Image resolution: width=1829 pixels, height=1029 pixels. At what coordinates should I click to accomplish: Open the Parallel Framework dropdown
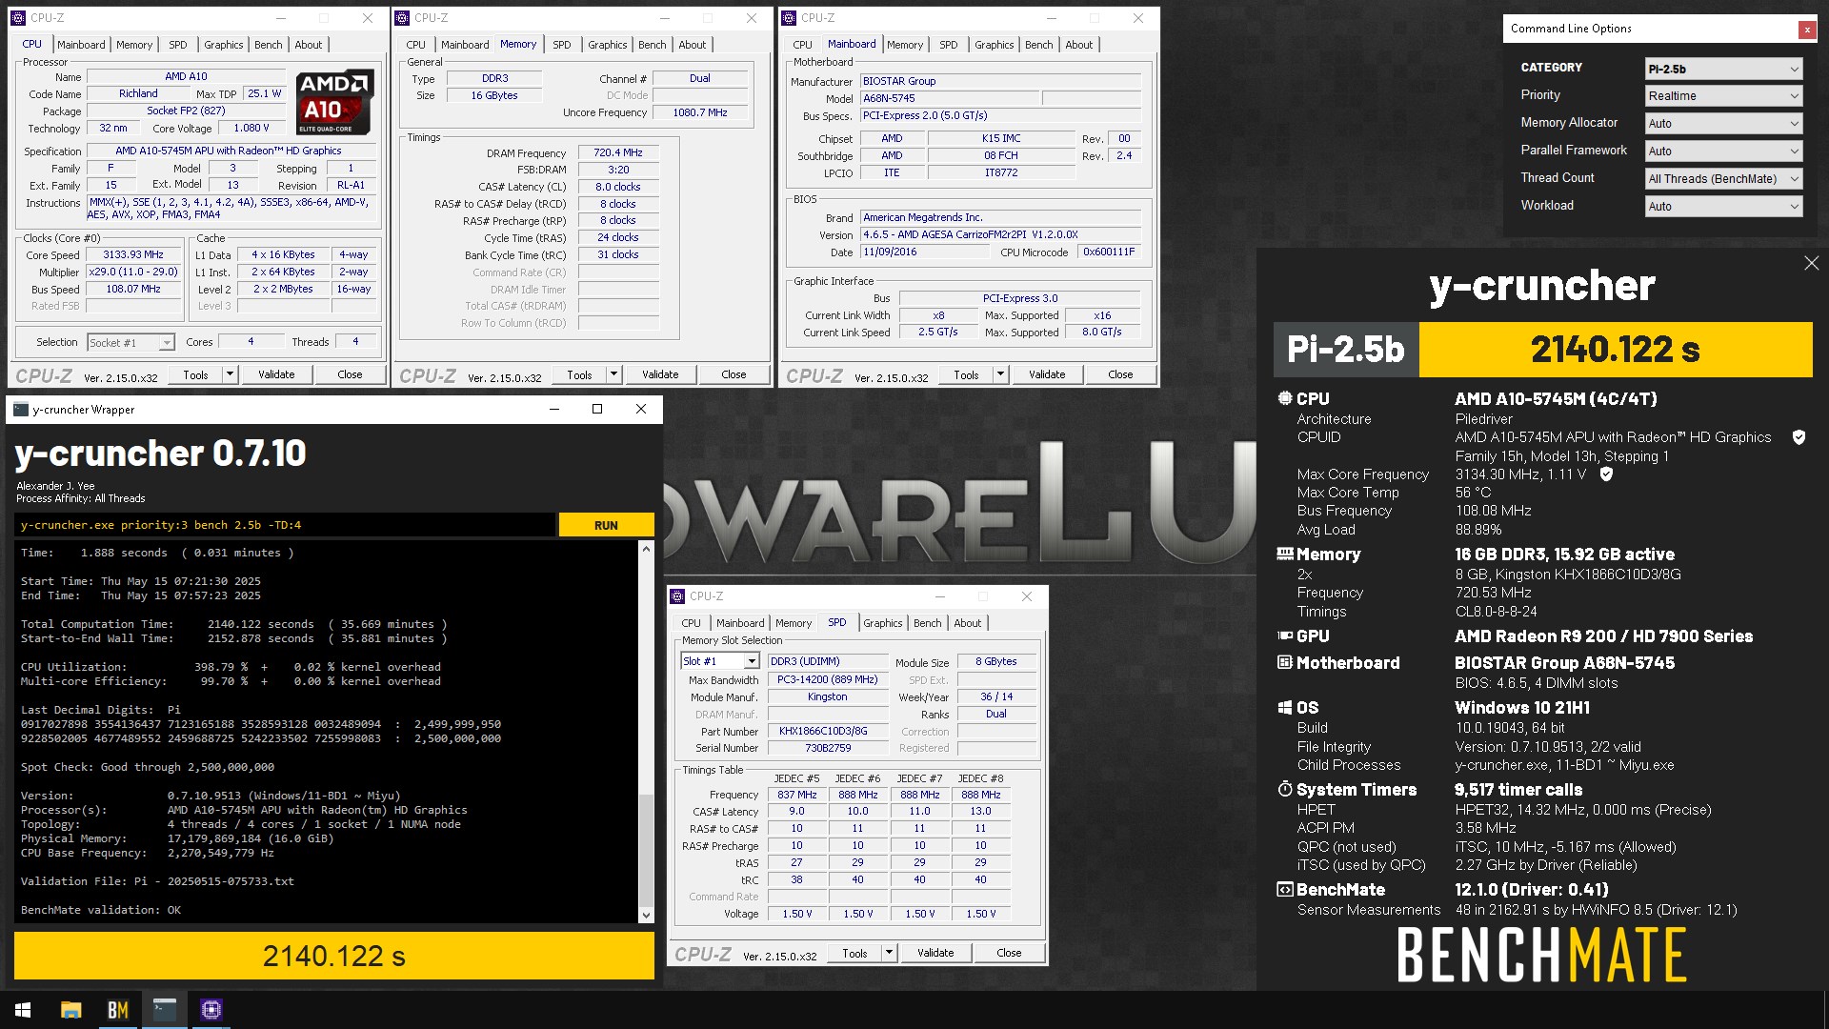click(x=1723, y=151)
